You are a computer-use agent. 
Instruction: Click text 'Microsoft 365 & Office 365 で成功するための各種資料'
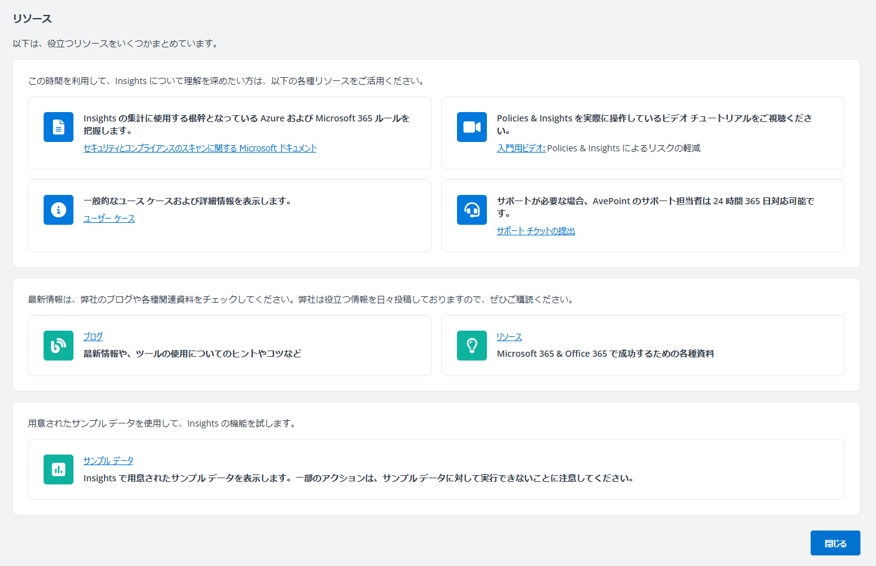[x=605, y=354]
